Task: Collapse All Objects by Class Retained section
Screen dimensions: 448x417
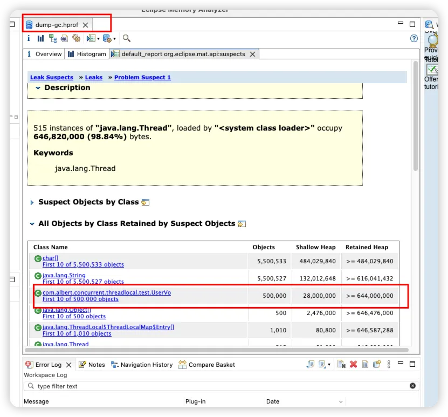Action: [x=32, y=224]
